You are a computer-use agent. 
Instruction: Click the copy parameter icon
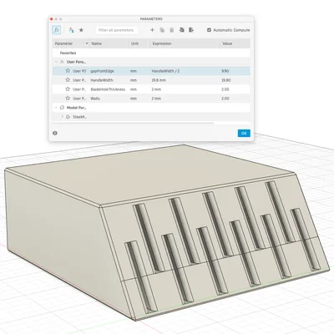(x=162, y=30)
